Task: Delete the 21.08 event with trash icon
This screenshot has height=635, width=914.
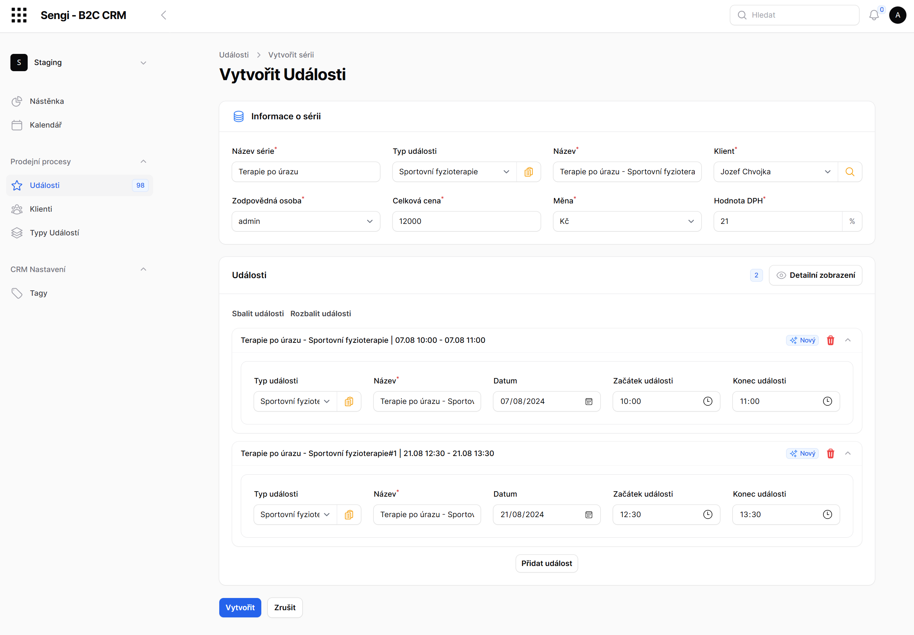Action: (x=831, y=454)
